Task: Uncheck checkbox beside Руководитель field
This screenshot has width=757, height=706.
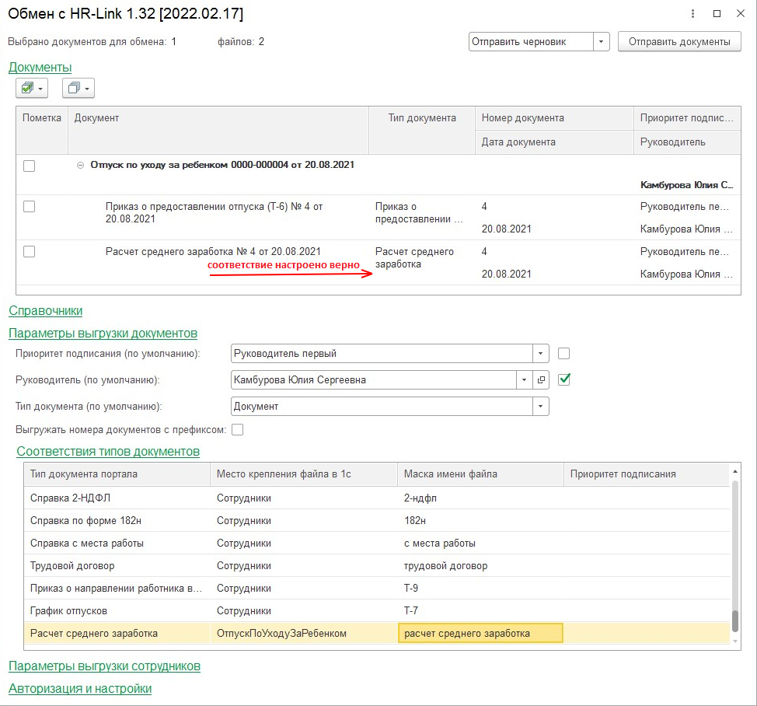Action: coord(564,379)
